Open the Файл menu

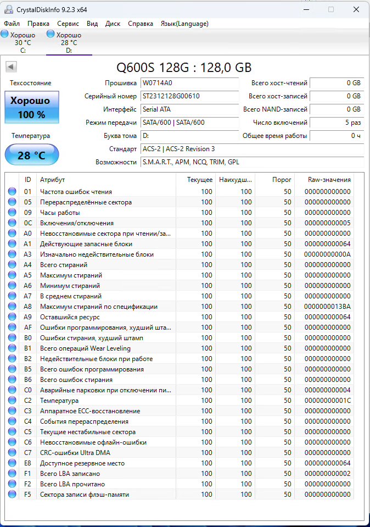12,24
